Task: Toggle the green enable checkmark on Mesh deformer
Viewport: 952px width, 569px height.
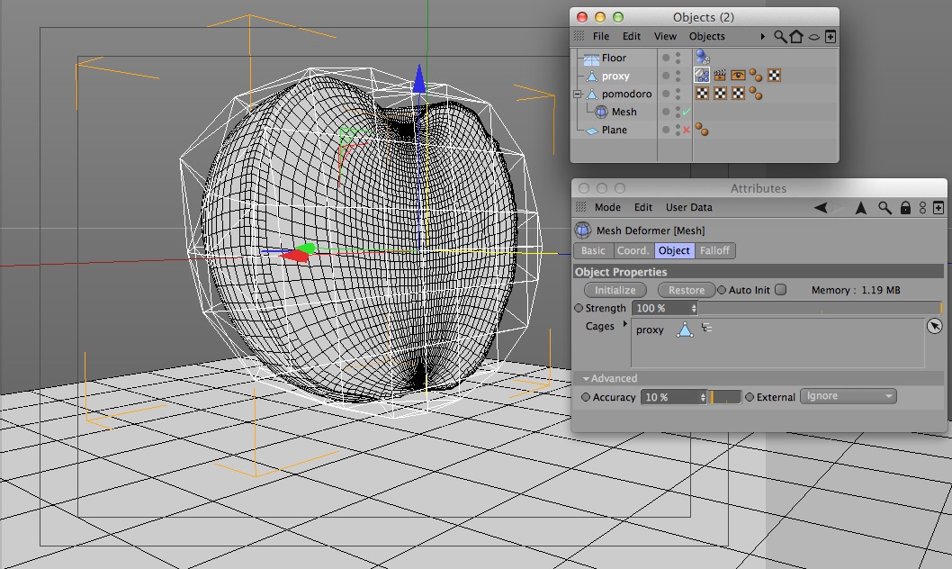Action: (x=687, y=112)
